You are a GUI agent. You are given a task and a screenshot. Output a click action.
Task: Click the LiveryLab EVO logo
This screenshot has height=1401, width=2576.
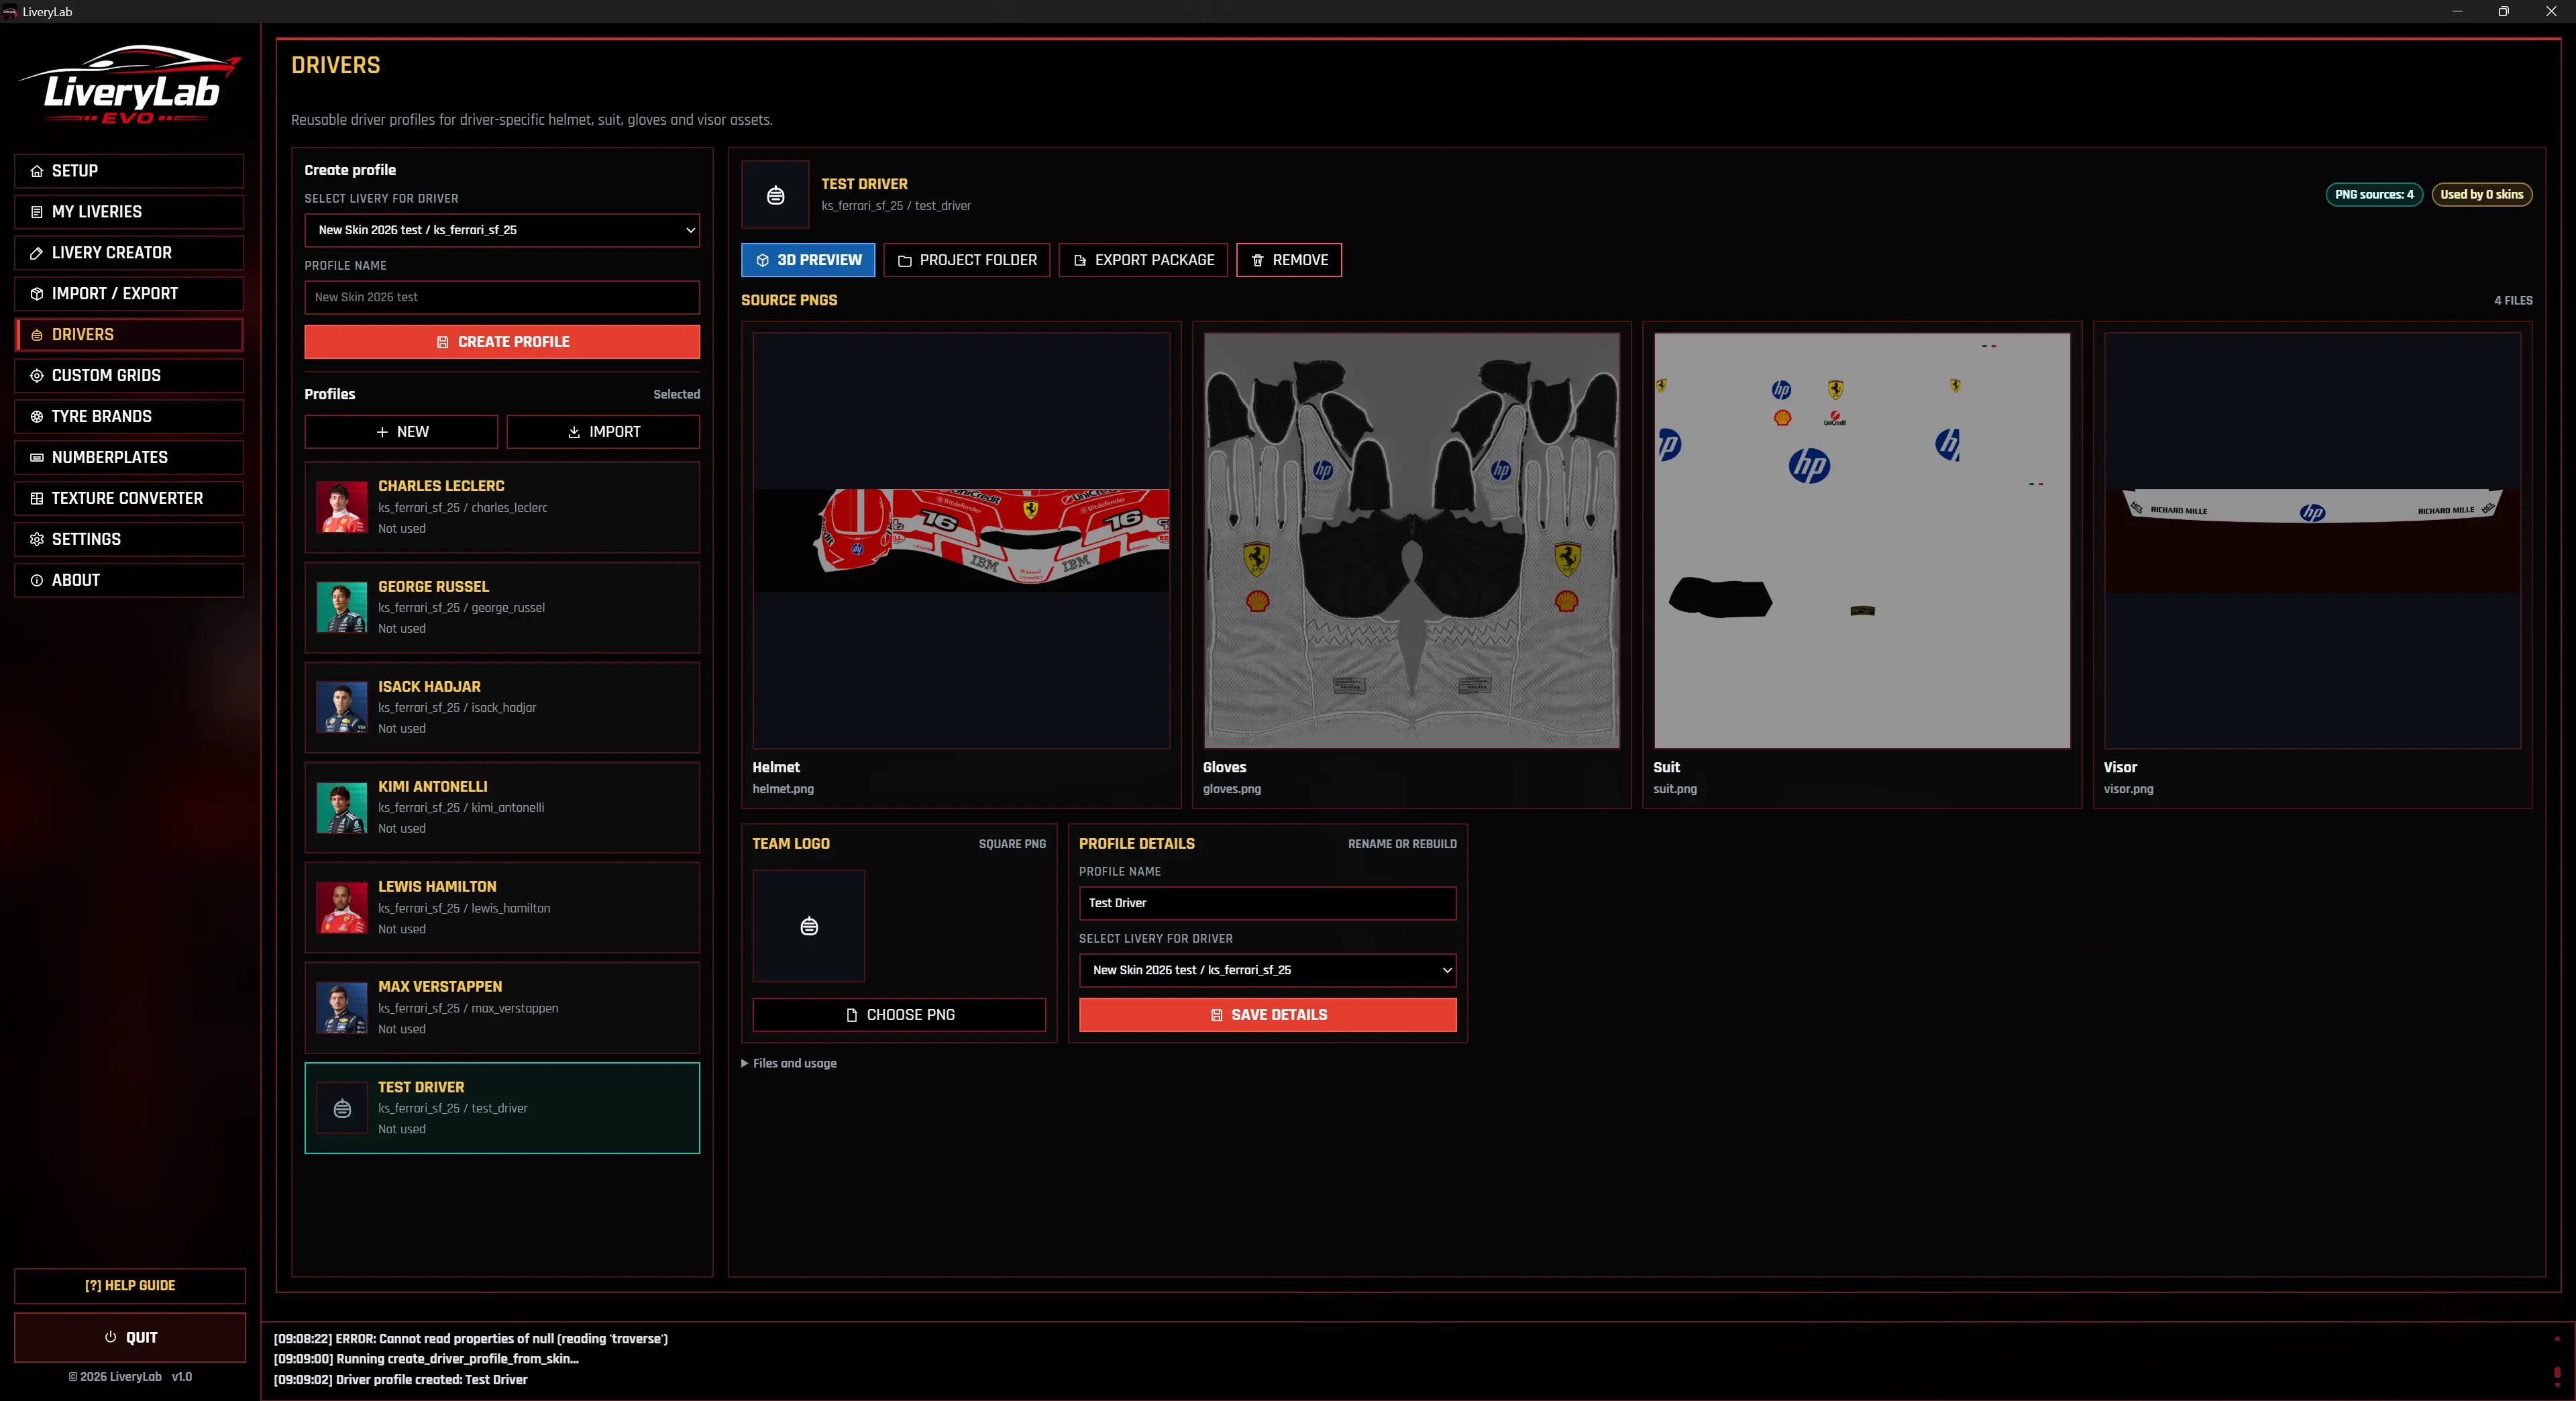[x=130, y=86]
